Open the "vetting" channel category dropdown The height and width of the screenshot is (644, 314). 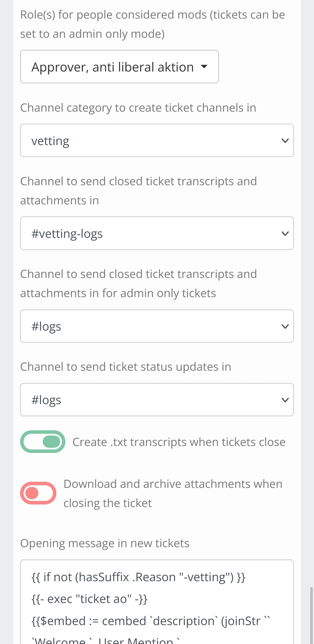coord(157,140)
